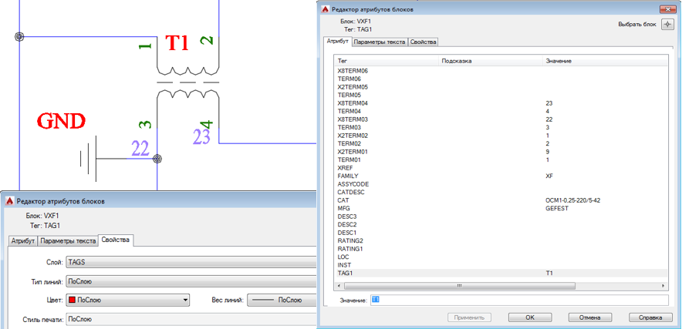
Task: Select the TERM01 attribute row
Action: (x=501, y=159)
